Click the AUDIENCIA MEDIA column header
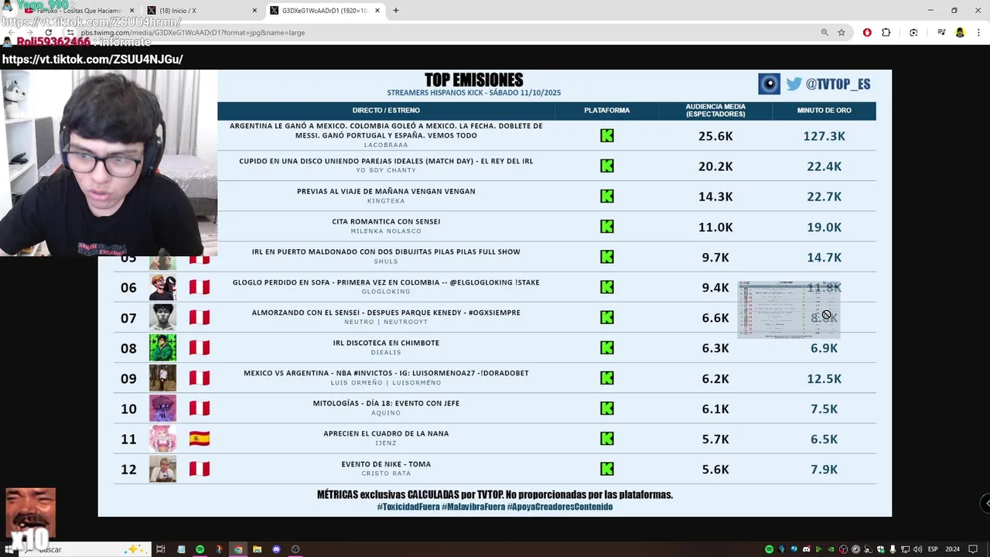The image size is (990, 557). [715, 111]
